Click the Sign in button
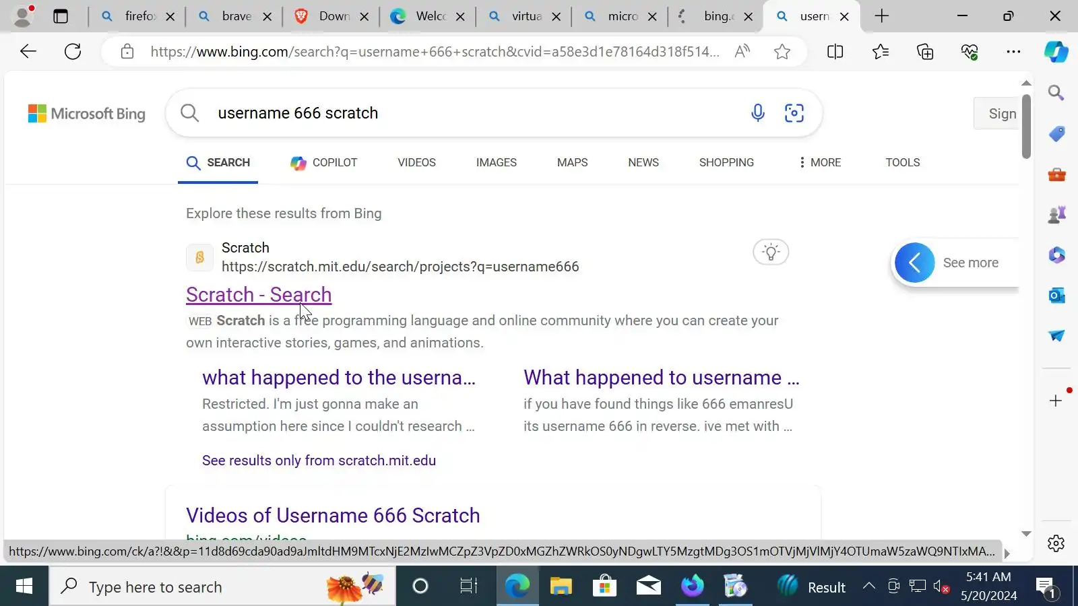This screenshot has width=1078, height=606. click(997, 114)
